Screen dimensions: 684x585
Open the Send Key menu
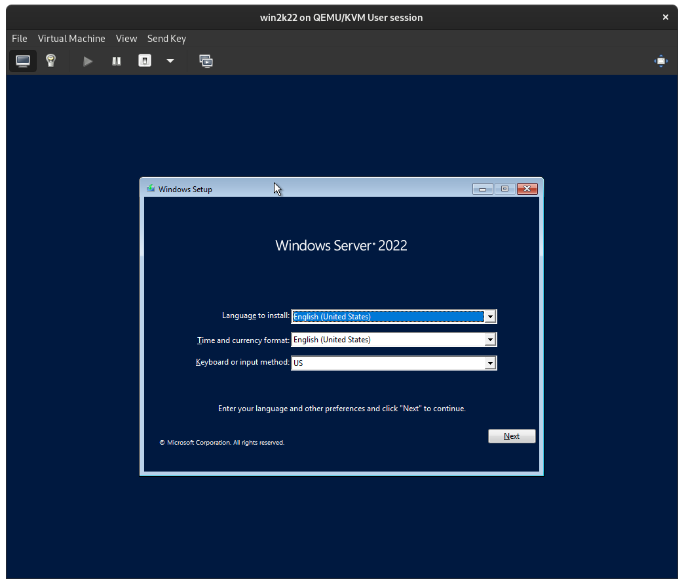(x=166, y=39)
